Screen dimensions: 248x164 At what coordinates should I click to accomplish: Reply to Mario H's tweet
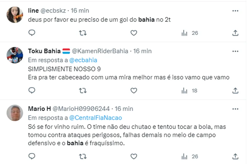pos(32,156)
